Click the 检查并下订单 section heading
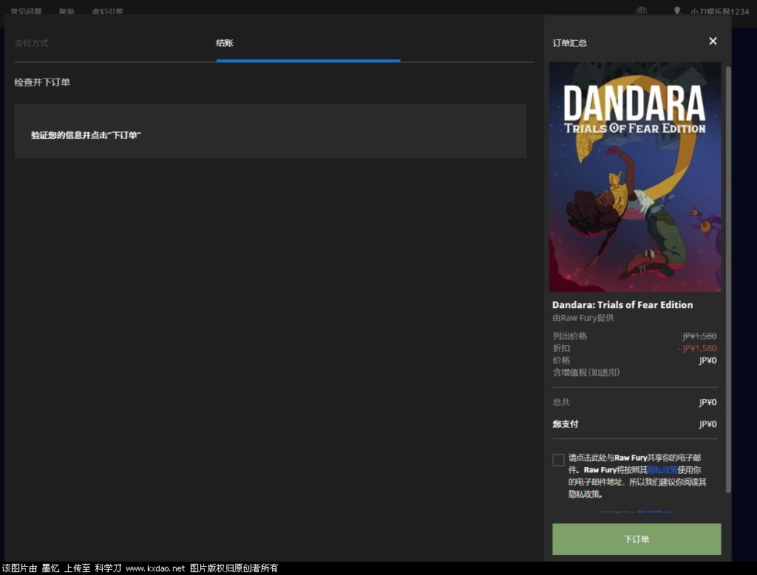 (42, 83)
